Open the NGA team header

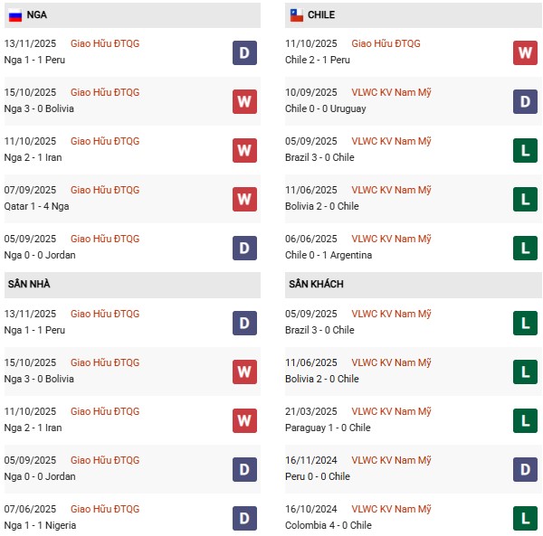38,15
